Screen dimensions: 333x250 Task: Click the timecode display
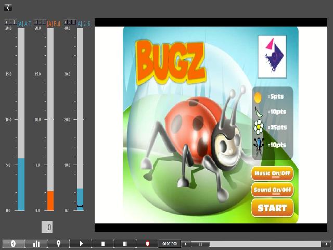tap(170, 244)
